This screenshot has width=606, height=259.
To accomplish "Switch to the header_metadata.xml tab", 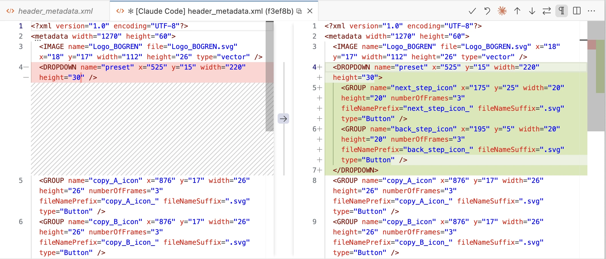I will pos(54,11).
